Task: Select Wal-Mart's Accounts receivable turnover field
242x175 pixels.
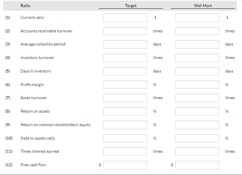Action: point(197,31)
